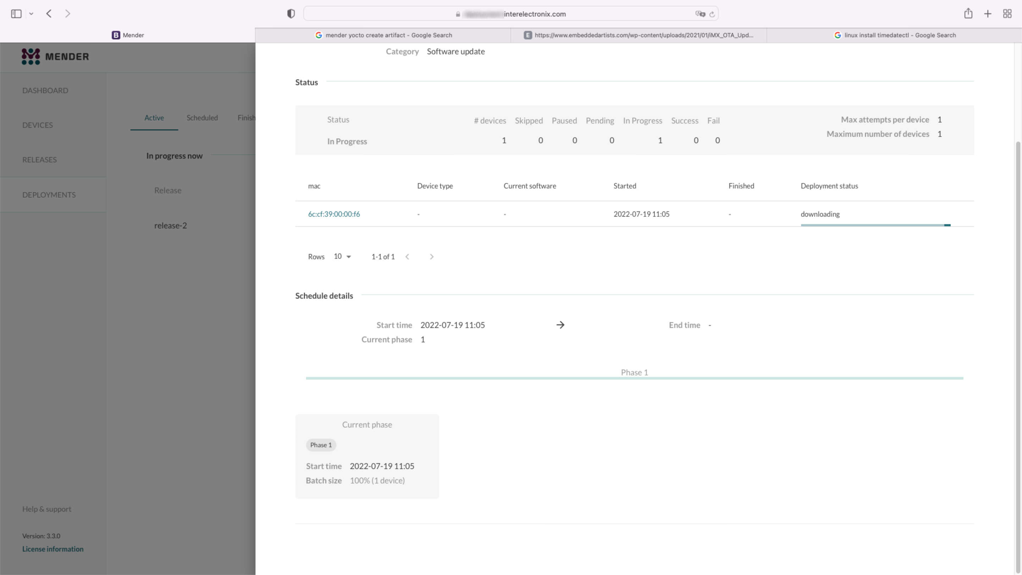
Task: Click the browser privacy shield icon
Action: [291, 14]
